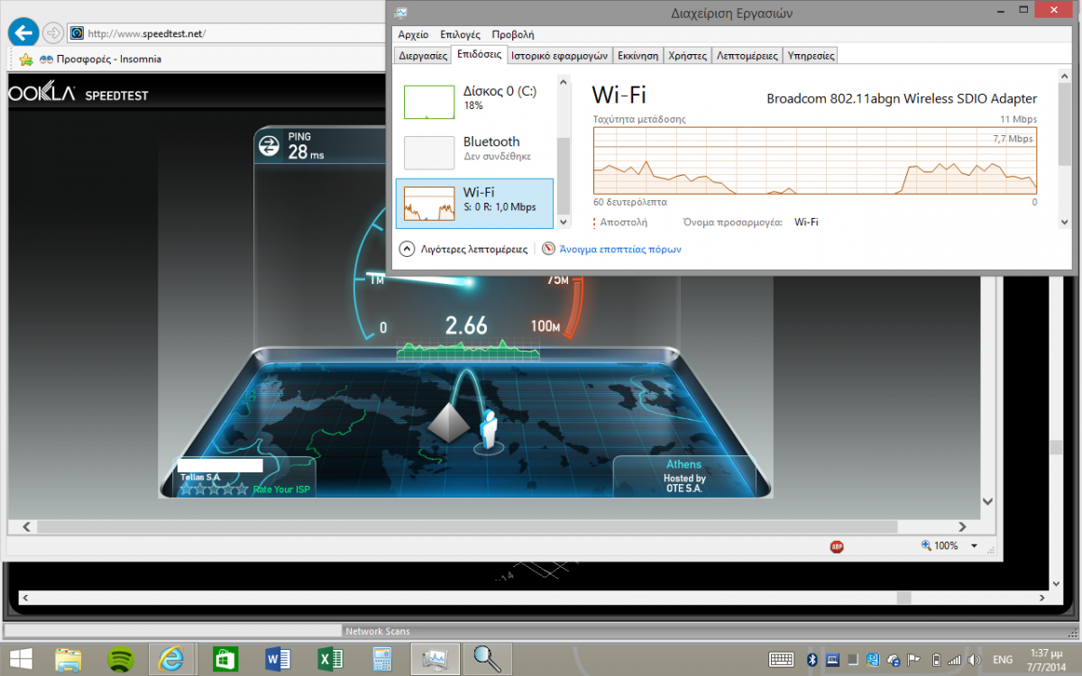Click the volume speaker tray icon
The width and height of the screenshot is (1082, 676).
[975, 659]
